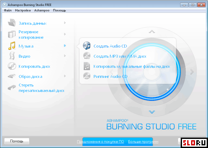Select the Копировать диск label

click(35, 66)
